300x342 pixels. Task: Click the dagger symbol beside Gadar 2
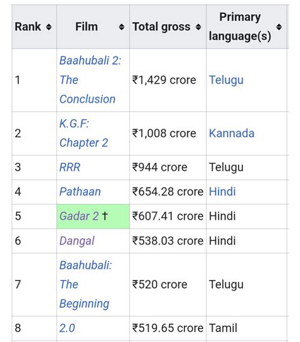(x=105, y=216)
